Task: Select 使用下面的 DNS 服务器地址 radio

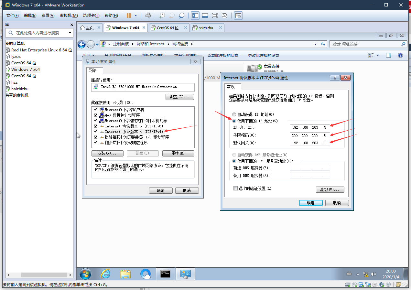Action: [234, 161]
